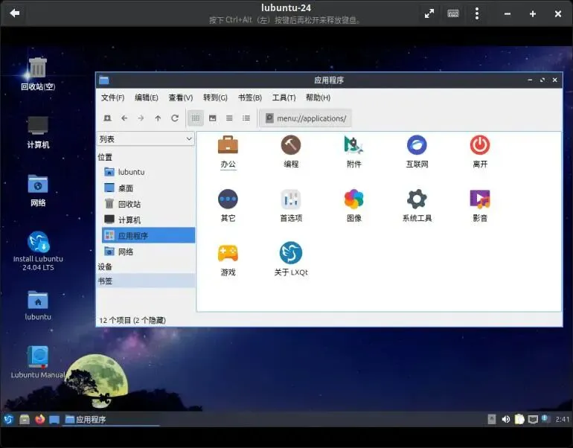573x448 pixels.
Task: Select Install Lubuntu 24.04 LTS icon
Action: [x=38, y=251]
